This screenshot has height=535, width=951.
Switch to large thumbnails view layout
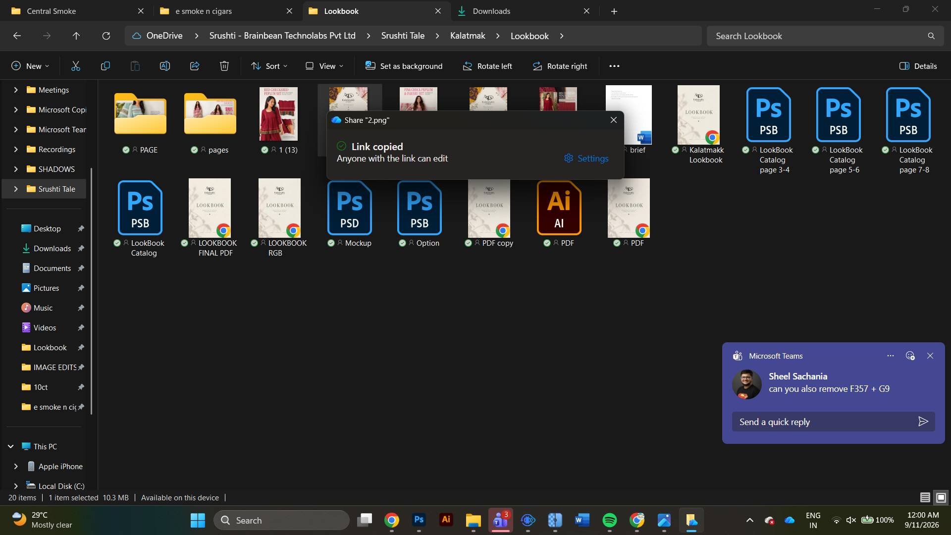point(941,497)
